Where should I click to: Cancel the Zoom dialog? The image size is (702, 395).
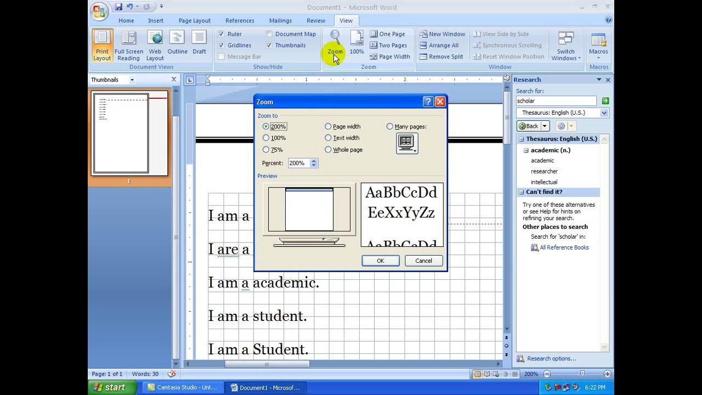[423, 261]
